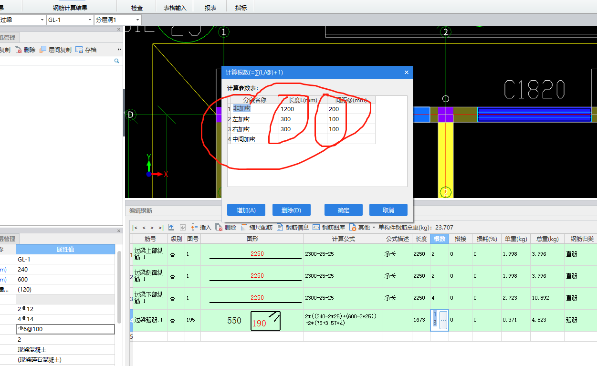The height and width of the screenshot is (366, 597).
Task: Move rebar row up icon
Action: pos(171,227)
